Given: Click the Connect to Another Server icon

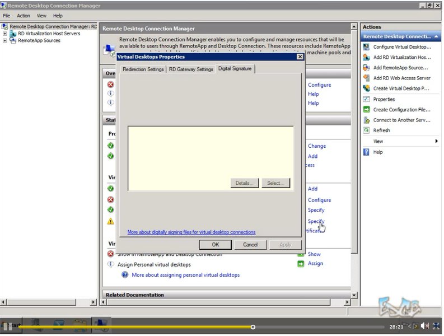Looking at the screenshot, I should pos(366,120).
